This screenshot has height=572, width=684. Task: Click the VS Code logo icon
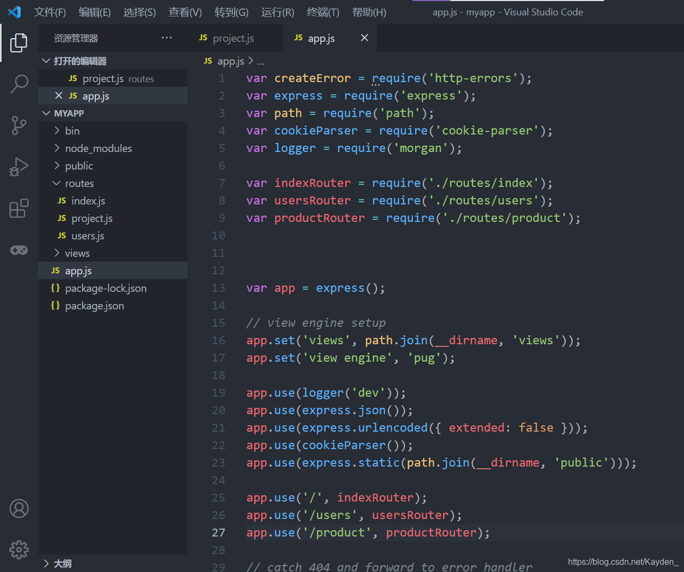(x=15, y=12)
